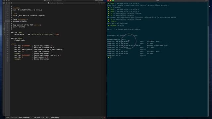Click the 'mov rax, 0x2000004' instruction line
Image resolution: width=212 pixels, height=119 pixels.
click(x=33, y=46)
